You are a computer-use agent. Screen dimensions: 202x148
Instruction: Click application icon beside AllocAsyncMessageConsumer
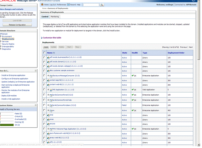point(51,76)
